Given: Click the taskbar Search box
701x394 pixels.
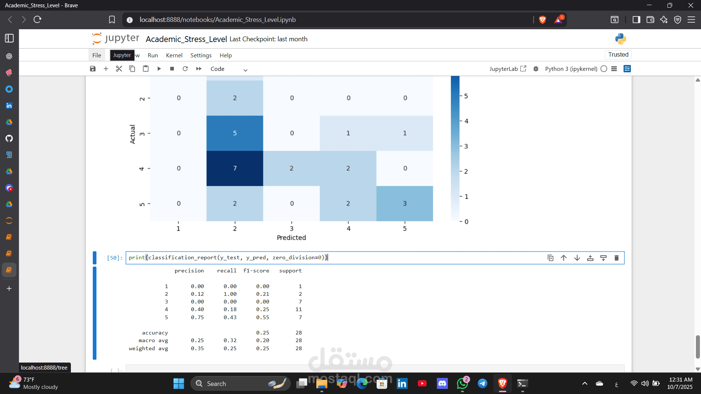Looking at the screenshot, I should tap(240, 383).
